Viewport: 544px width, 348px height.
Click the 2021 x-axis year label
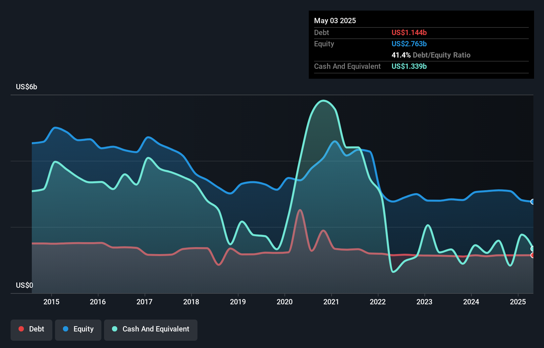coord(331,302)
